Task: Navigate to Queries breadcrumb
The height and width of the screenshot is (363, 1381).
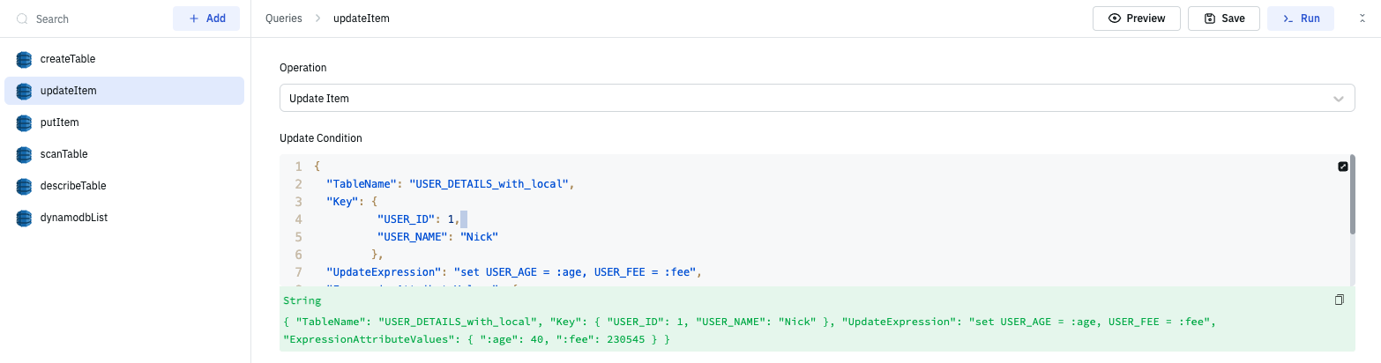Action: [283, 19]
